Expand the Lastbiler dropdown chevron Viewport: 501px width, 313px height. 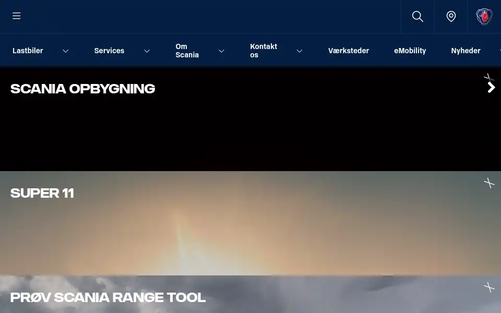(66, 51)
